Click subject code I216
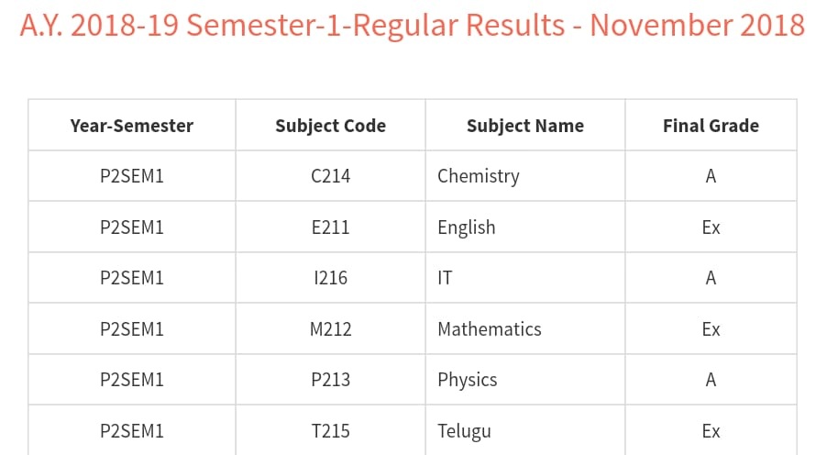Screen dimensions: 816x455 point(330,278)
